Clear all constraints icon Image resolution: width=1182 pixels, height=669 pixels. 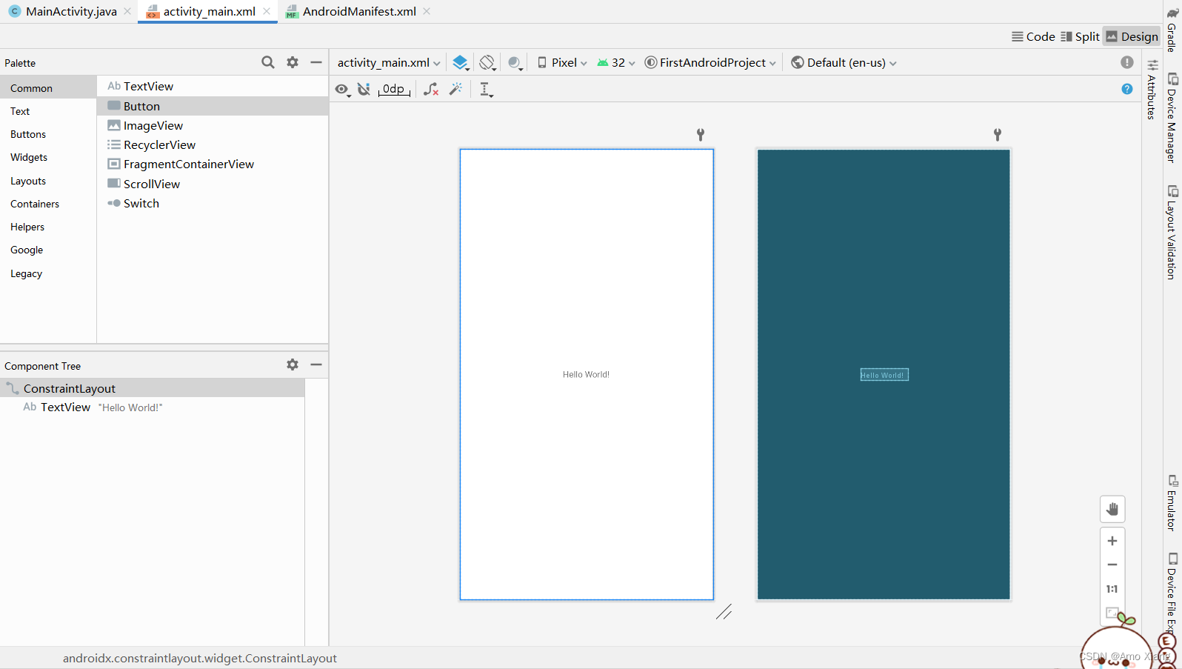click(x=431, y=90)
